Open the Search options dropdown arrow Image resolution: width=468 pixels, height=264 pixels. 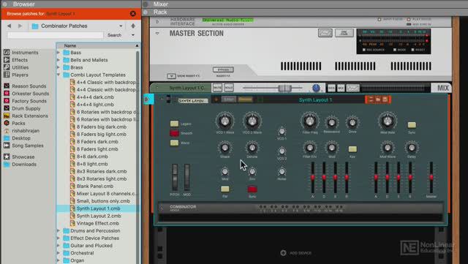click(x=133, y=35)
